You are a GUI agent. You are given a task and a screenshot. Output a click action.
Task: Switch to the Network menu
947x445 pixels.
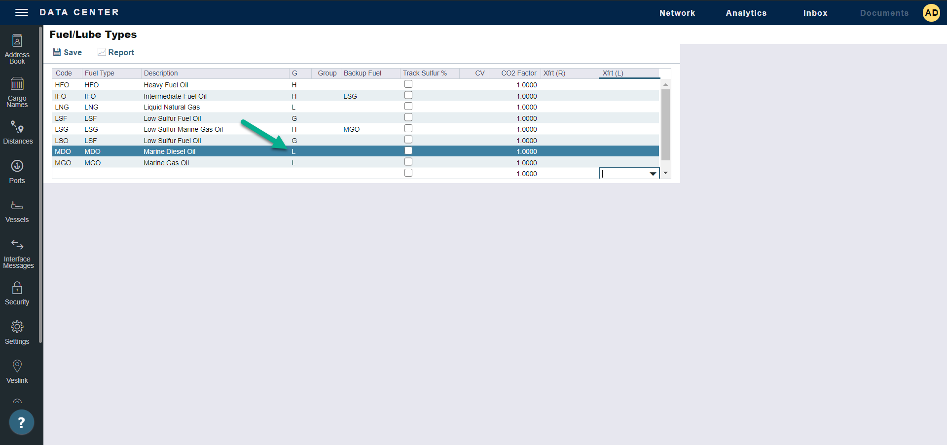click(677, 13)
